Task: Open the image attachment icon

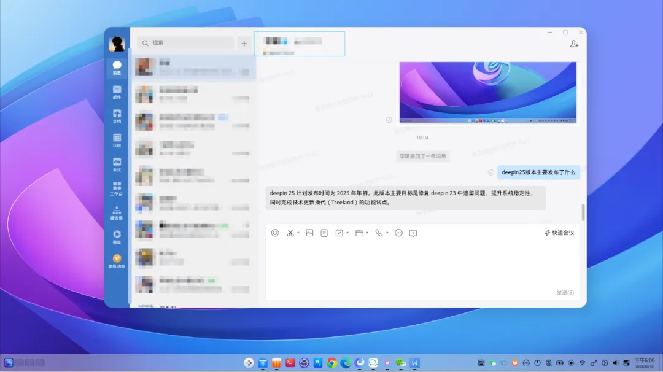Action: pyautogui.click(x=309, y=233)
